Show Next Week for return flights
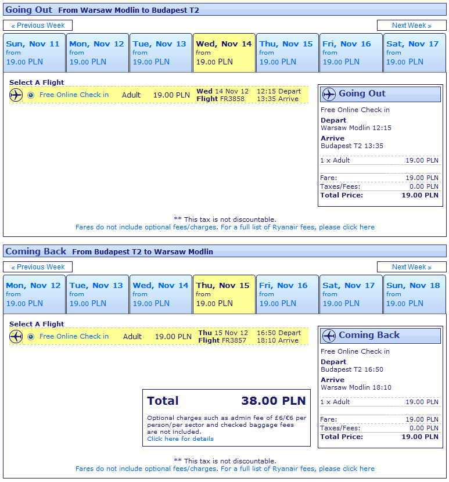 click(411, 267)
